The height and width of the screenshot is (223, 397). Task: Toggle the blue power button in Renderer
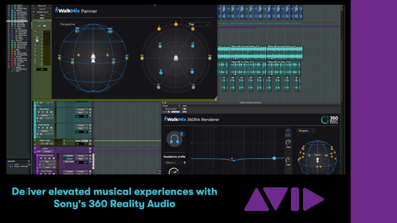[x=288, y=131]
